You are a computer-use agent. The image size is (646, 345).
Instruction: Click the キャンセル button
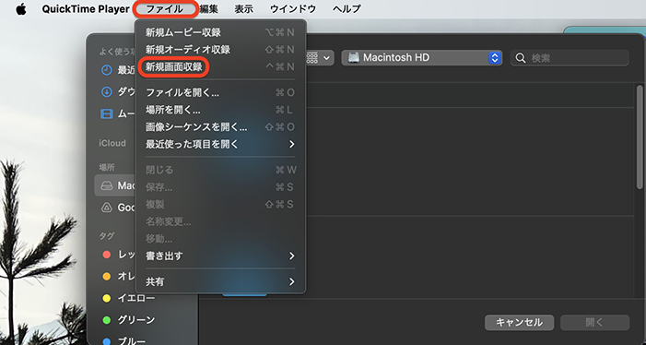tap(519, 322)
